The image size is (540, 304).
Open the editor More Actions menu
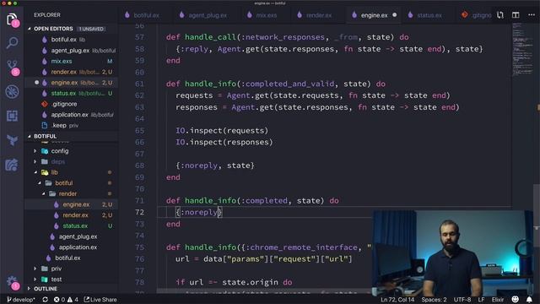(532, 15)
